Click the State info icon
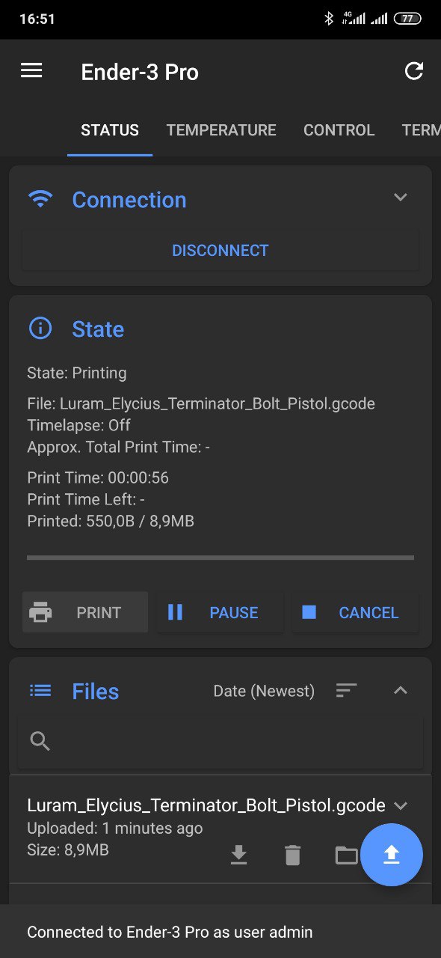 point(40,329)
